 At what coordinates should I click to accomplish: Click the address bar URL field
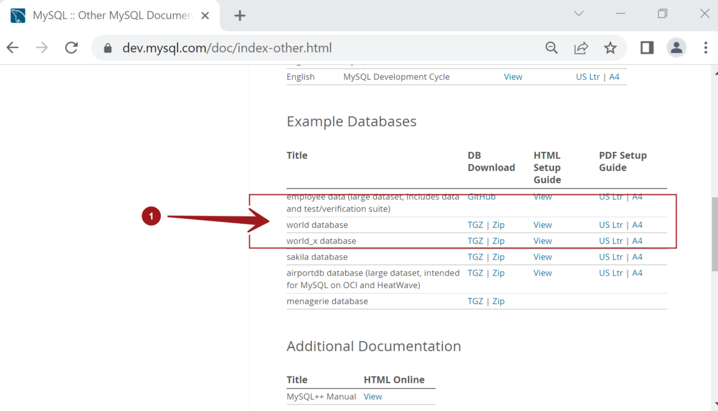pos(309,48)
